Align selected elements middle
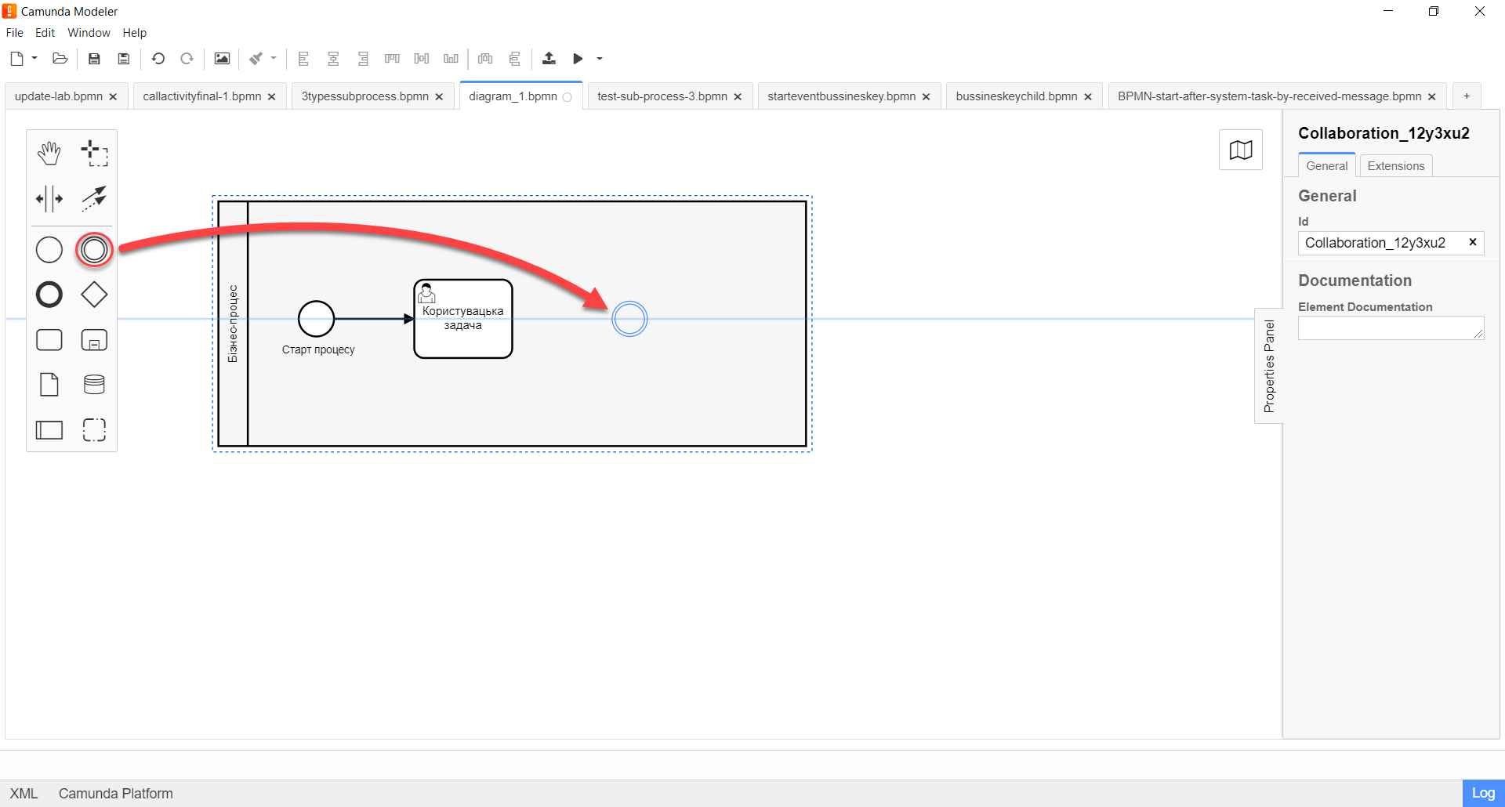The width and height of the screenshot is (1505, 807). 422,59
